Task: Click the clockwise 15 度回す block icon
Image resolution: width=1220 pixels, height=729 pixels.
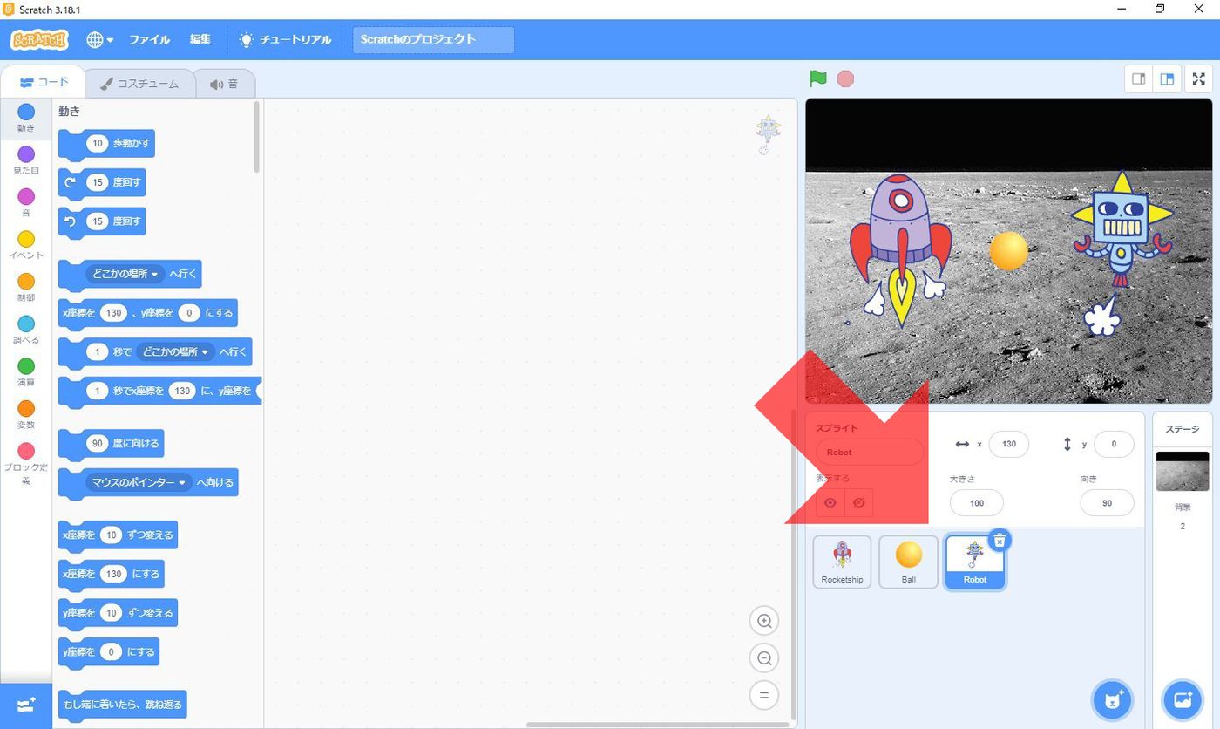Action: pyautogui.click(x=71, y=182)
